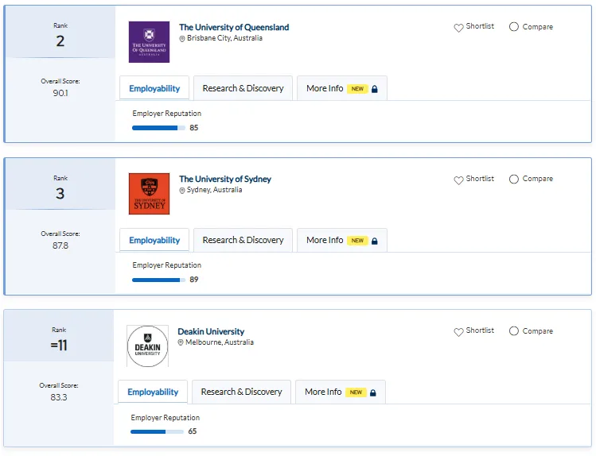This screenshot has height=456, width=596.
Task: Click the lock icon on Queensland More Info
Action: coord(375,89)
